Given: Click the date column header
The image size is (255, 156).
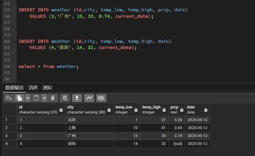Looking at the screenshot, I should point(197,110).
